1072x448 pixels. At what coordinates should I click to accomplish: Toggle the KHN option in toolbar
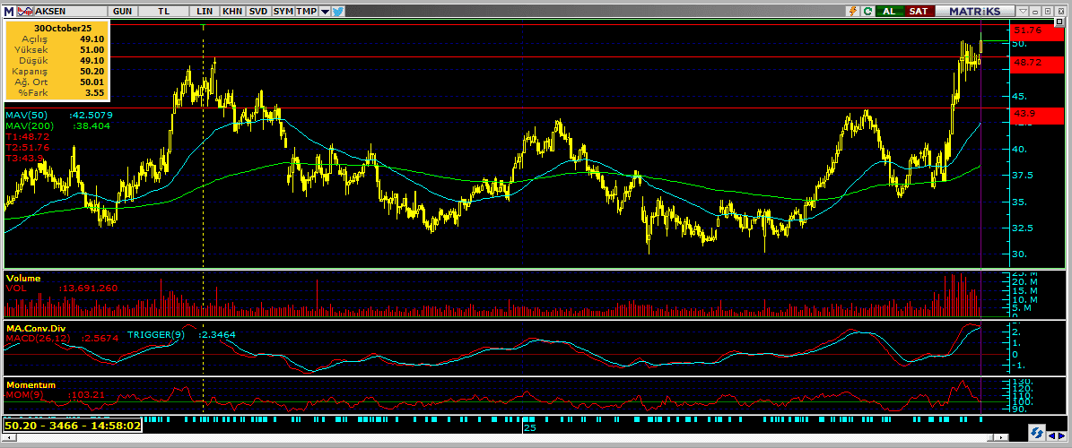[232, 11]
